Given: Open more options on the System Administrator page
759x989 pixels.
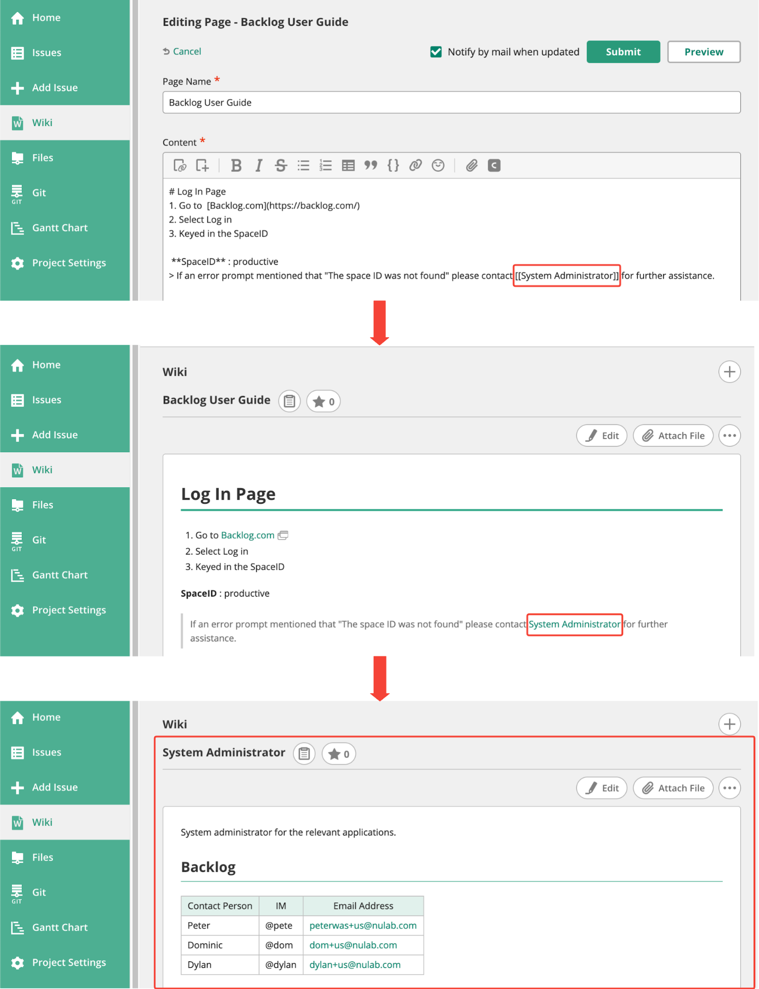Looking at the screenshot, I should pyautogui.click(x=729, y=788).
